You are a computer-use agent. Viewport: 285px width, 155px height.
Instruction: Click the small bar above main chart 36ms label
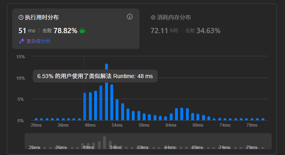(x=63, y=119)
